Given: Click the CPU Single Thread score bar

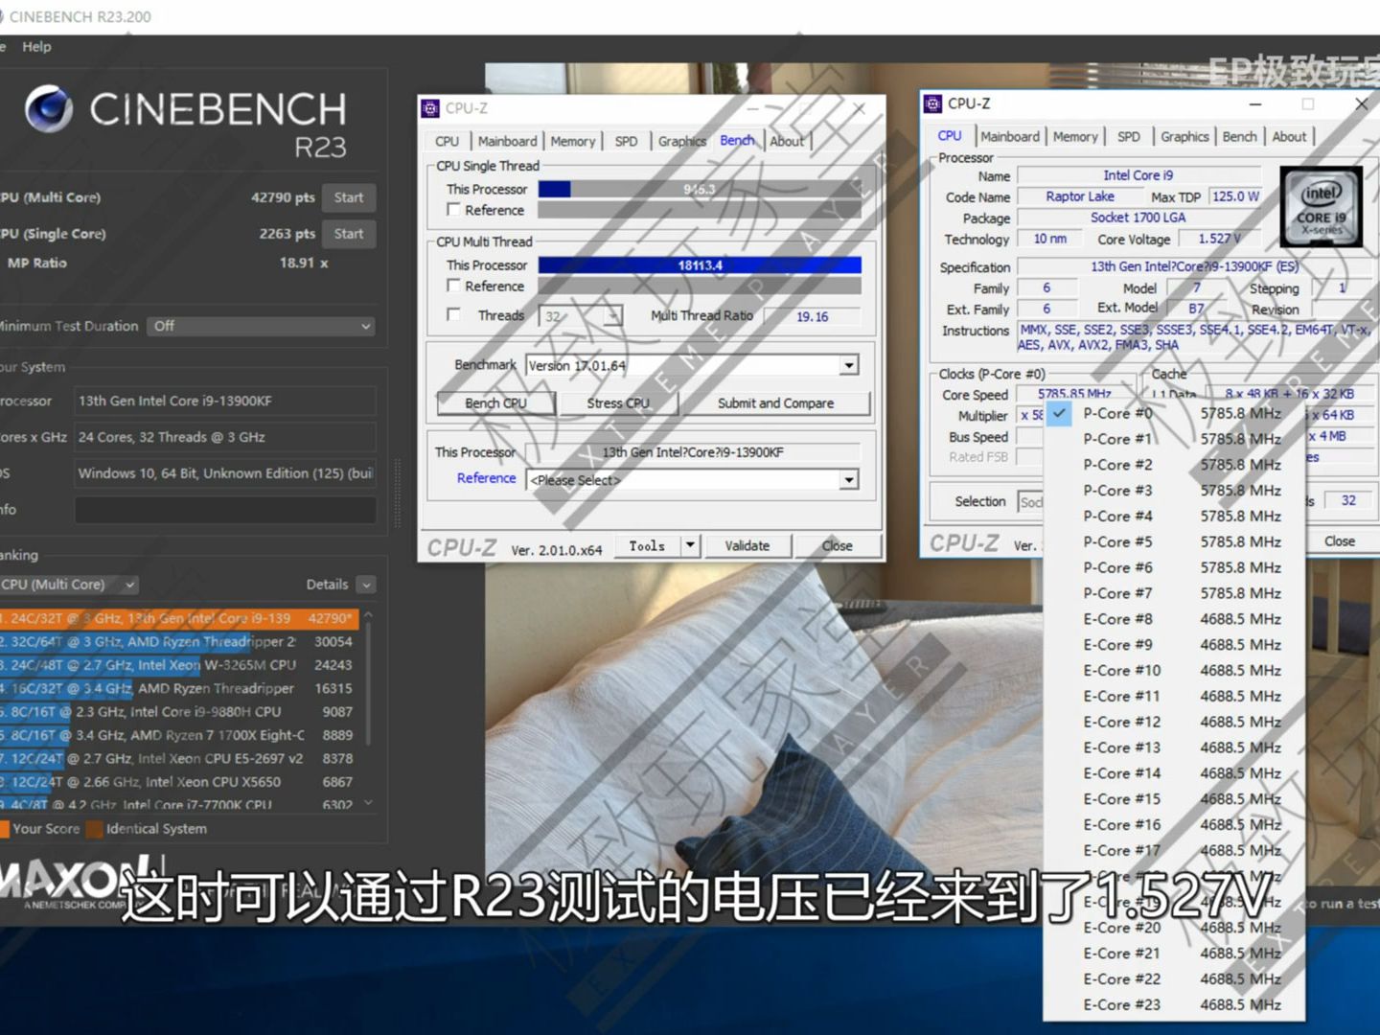Looking at the screenshot, I should tap(700, 189).
